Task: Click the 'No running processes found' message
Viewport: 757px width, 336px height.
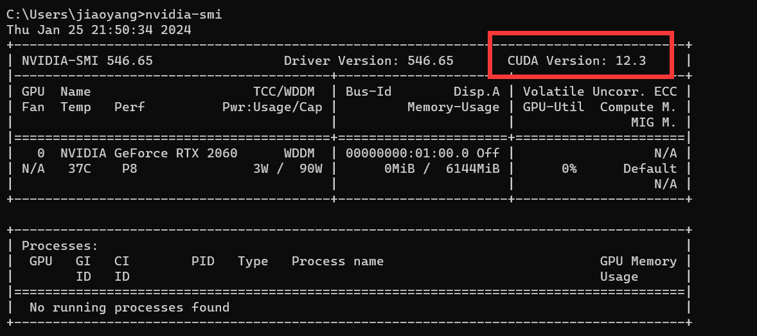Action: pos(129,308)
